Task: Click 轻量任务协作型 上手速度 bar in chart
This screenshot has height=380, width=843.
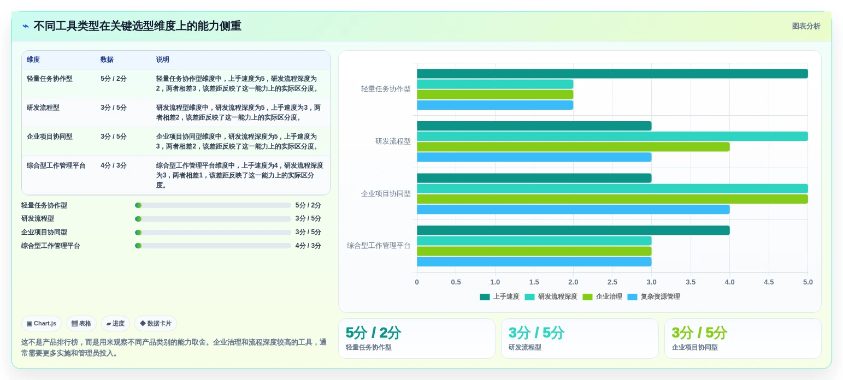Action: (612, 74)
